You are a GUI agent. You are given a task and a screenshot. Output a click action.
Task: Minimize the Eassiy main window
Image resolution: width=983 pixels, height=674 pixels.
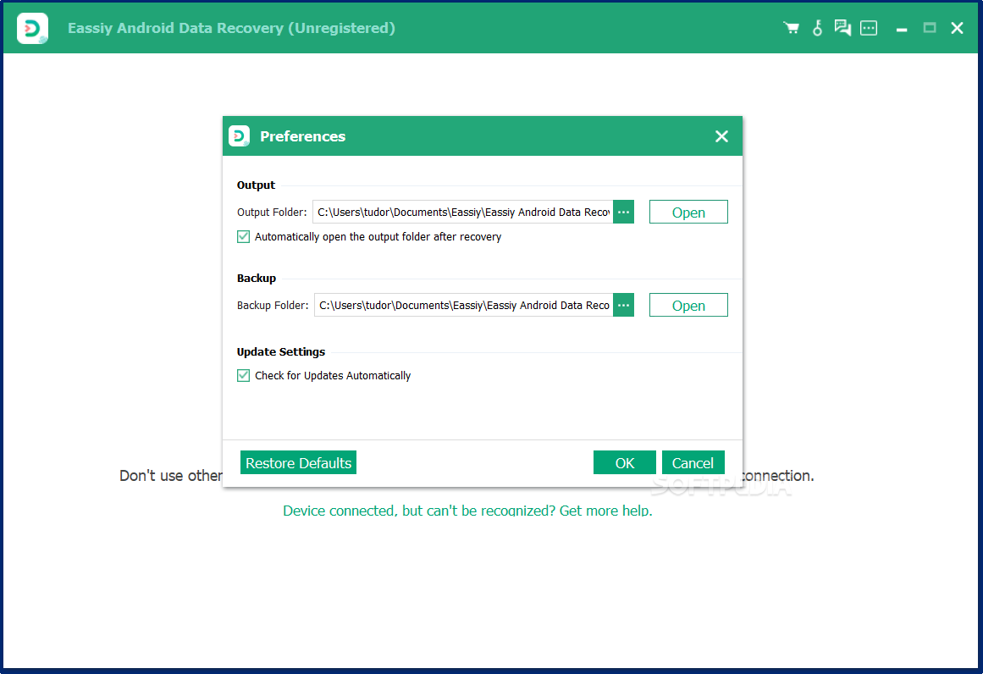click(x=902, y=29)
